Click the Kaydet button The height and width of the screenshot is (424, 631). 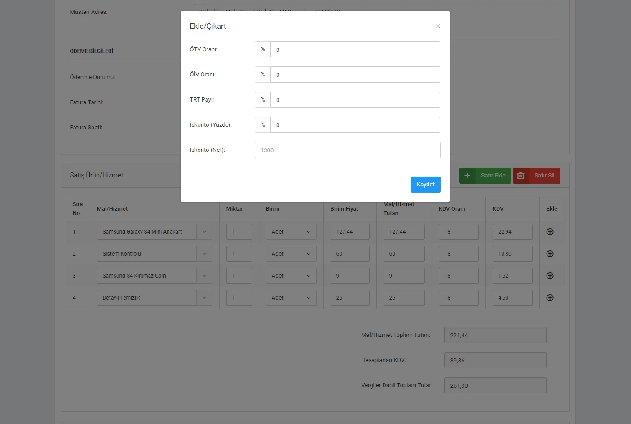point(425,185)
